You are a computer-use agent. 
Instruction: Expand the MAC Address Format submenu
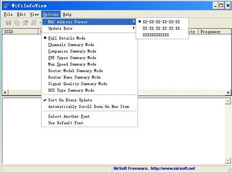[89, 22]
